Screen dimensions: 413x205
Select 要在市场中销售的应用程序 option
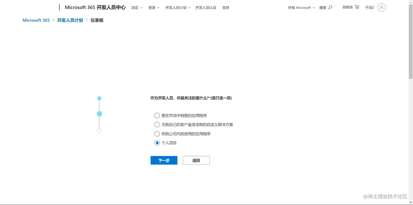(x=157, y=115)
